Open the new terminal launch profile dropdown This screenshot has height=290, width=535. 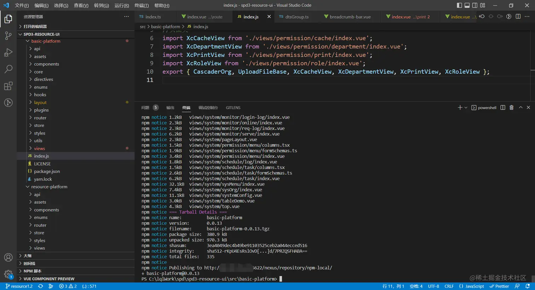point(466,108)
